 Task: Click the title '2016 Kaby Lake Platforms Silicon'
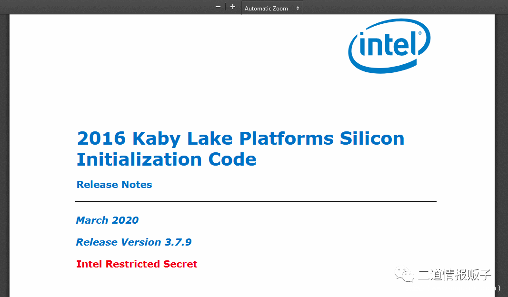point(241,139)
